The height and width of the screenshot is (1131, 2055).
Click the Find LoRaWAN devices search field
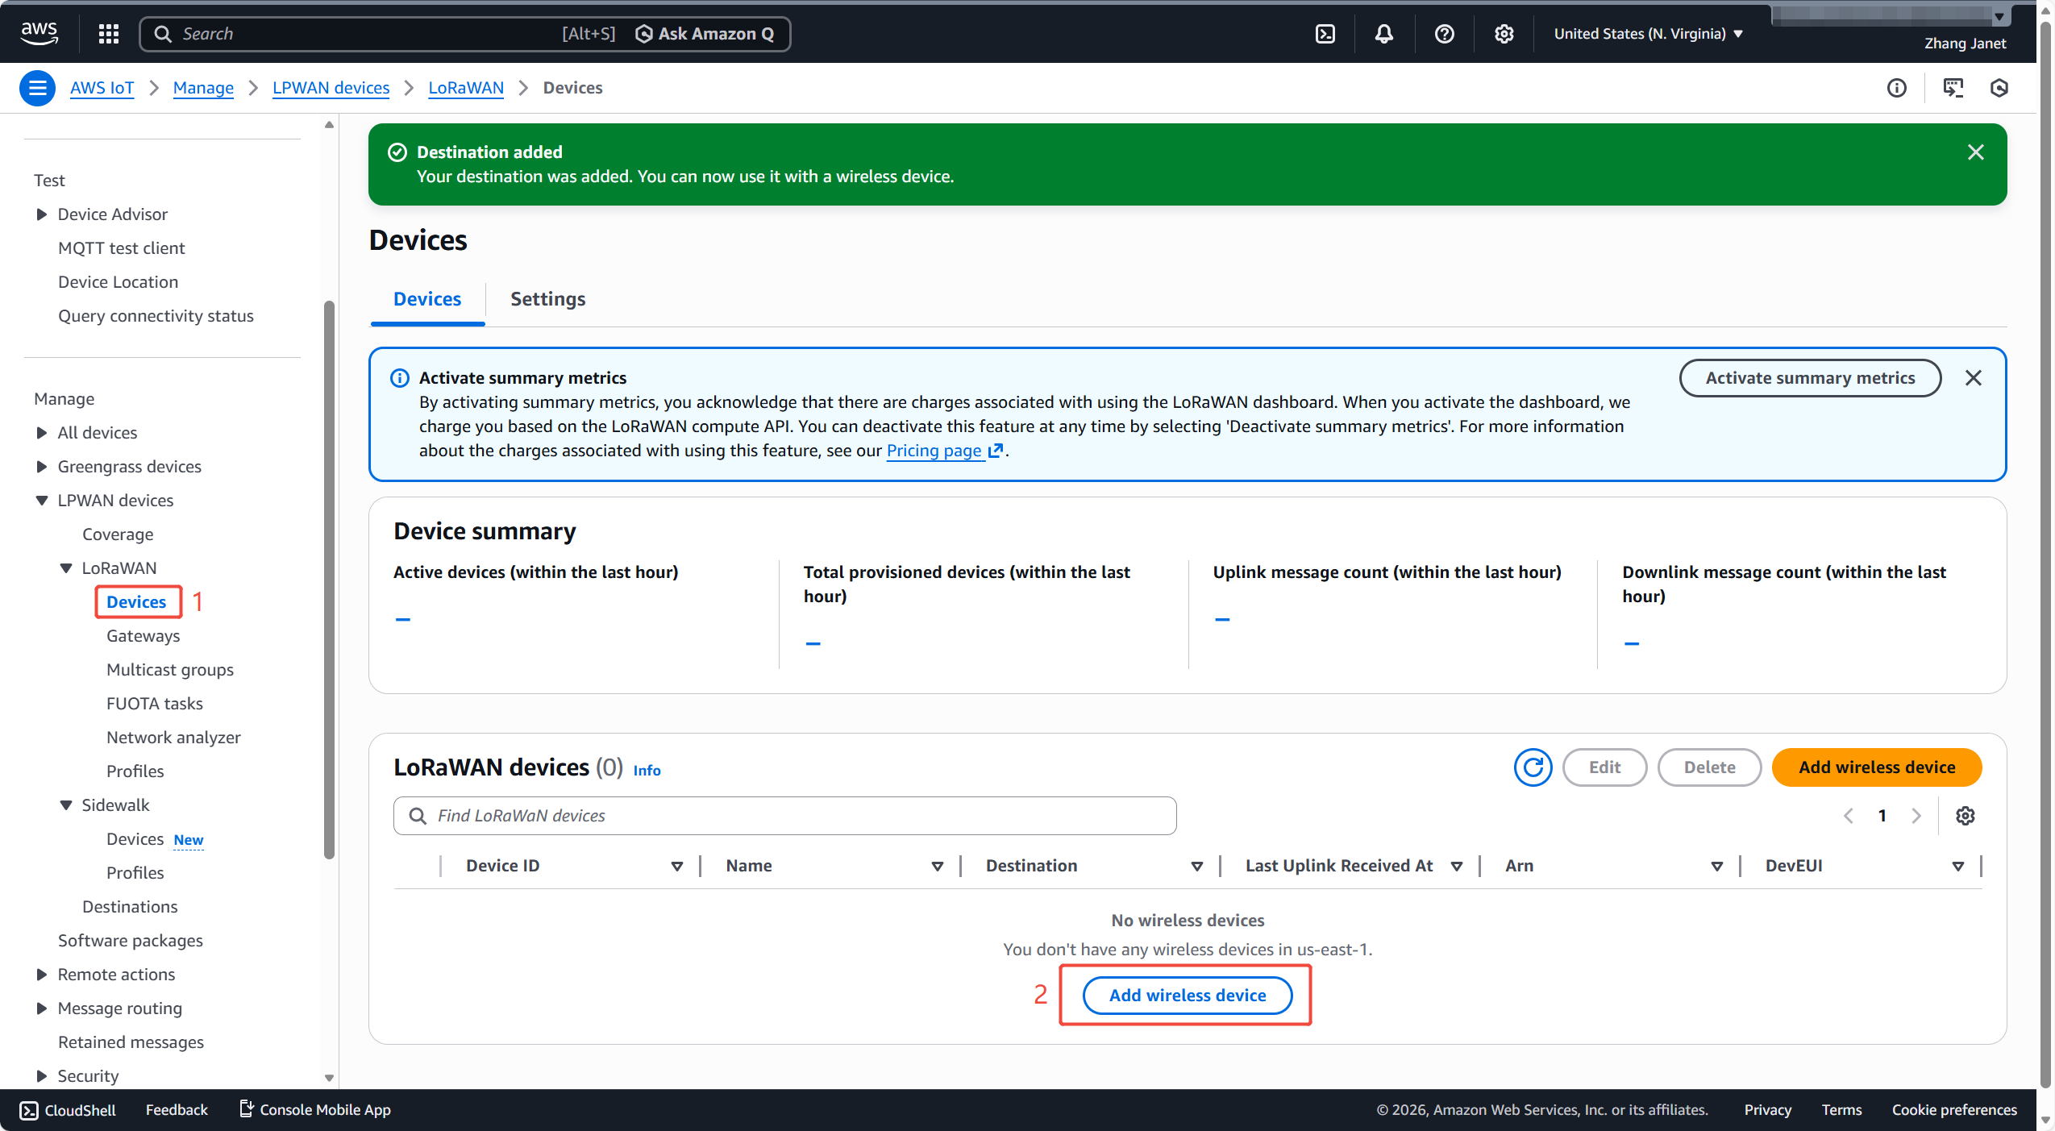coord(784,816)
